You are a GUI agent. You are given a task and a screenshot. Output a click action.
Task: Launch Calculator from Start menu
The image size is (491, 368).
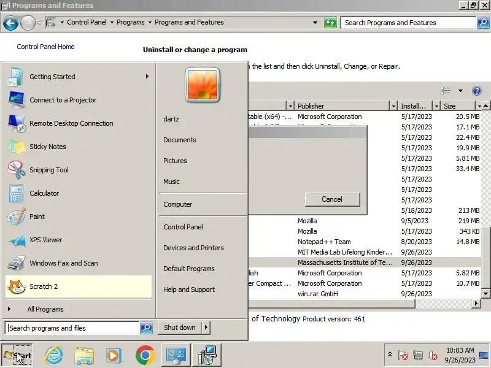pos(79,193)
